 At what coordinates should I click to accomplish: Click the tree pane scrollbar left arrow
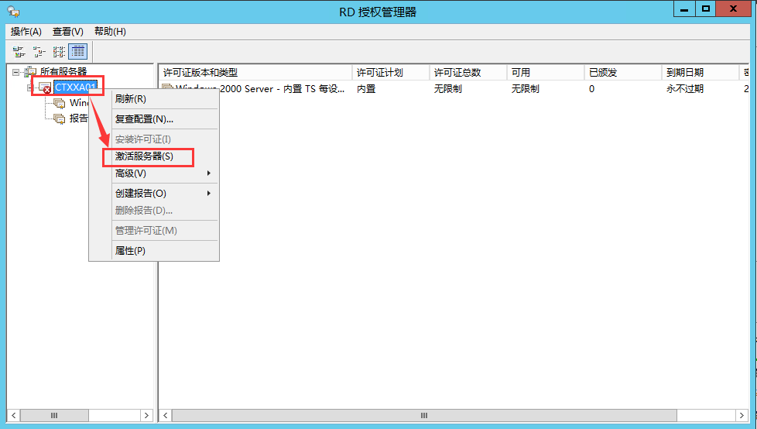coord(13,416)
